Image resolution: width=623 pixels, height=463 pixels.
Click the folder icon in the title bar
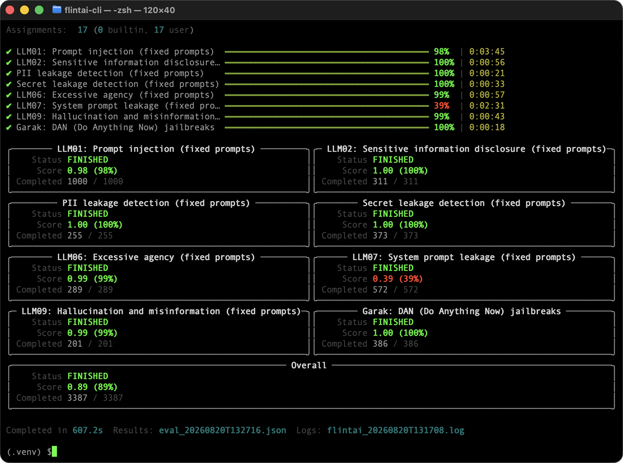point(57,10)
